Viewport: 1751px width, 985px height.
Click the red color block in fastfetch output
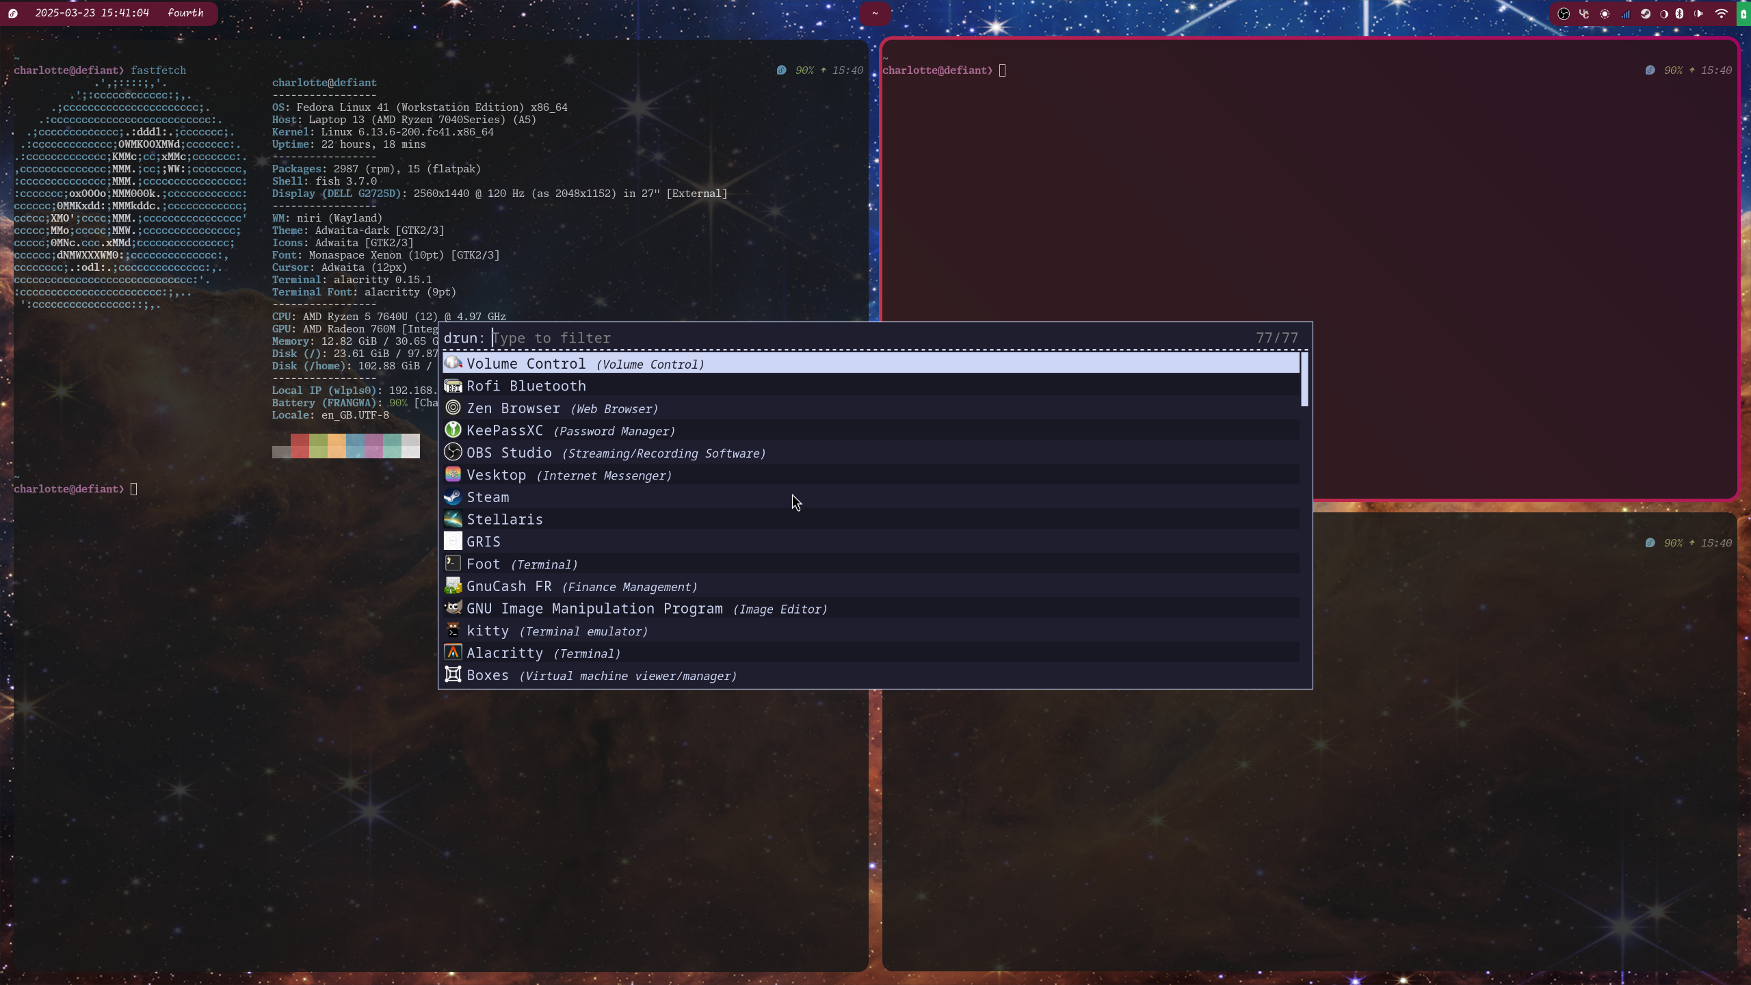pos(300,446)
